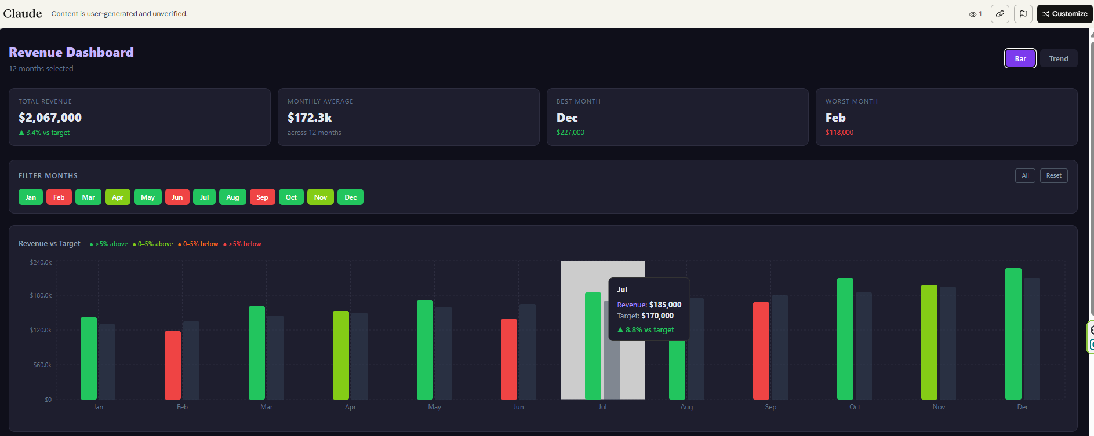The image size is (1094, 436).
Task: Click the green Dec revenue bar
Action: coord(1013,334)
